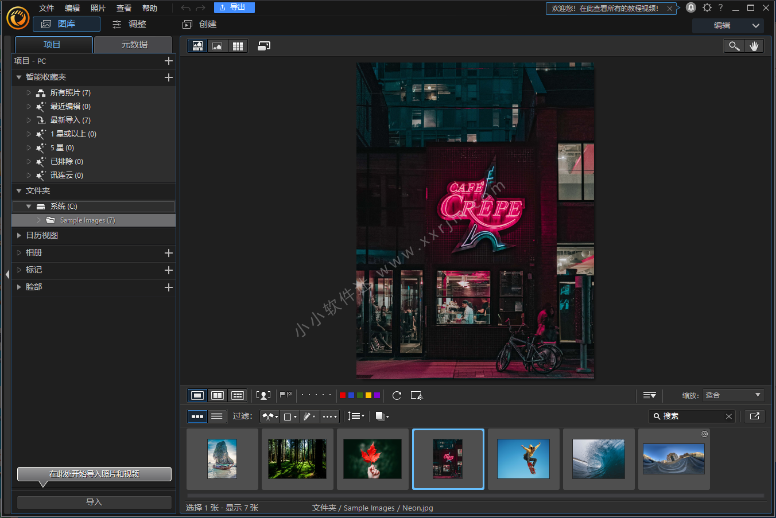Add a new tag (标记) with plus

169,270
